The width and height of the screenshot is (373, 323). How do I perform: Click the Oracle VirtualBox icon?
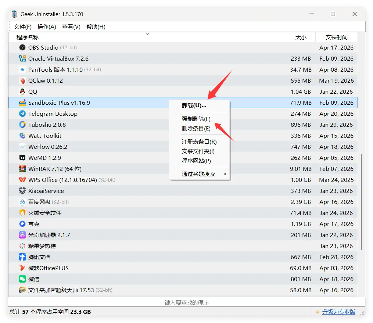point(22,58)
